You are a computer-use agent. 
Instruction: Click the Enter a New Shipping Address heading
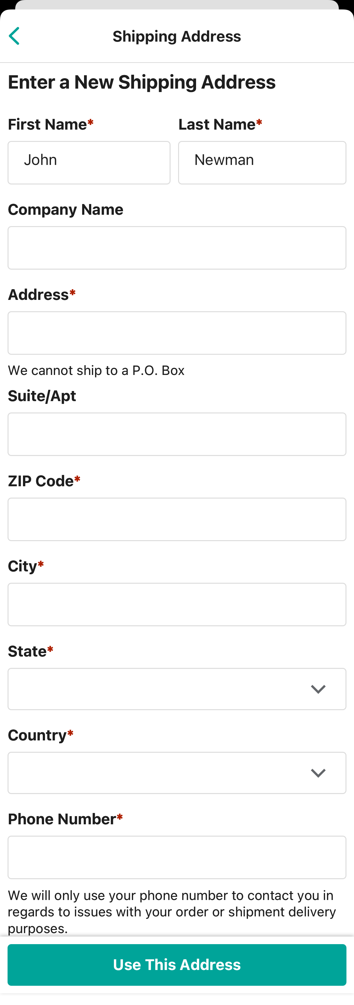[x=142, y=82]
